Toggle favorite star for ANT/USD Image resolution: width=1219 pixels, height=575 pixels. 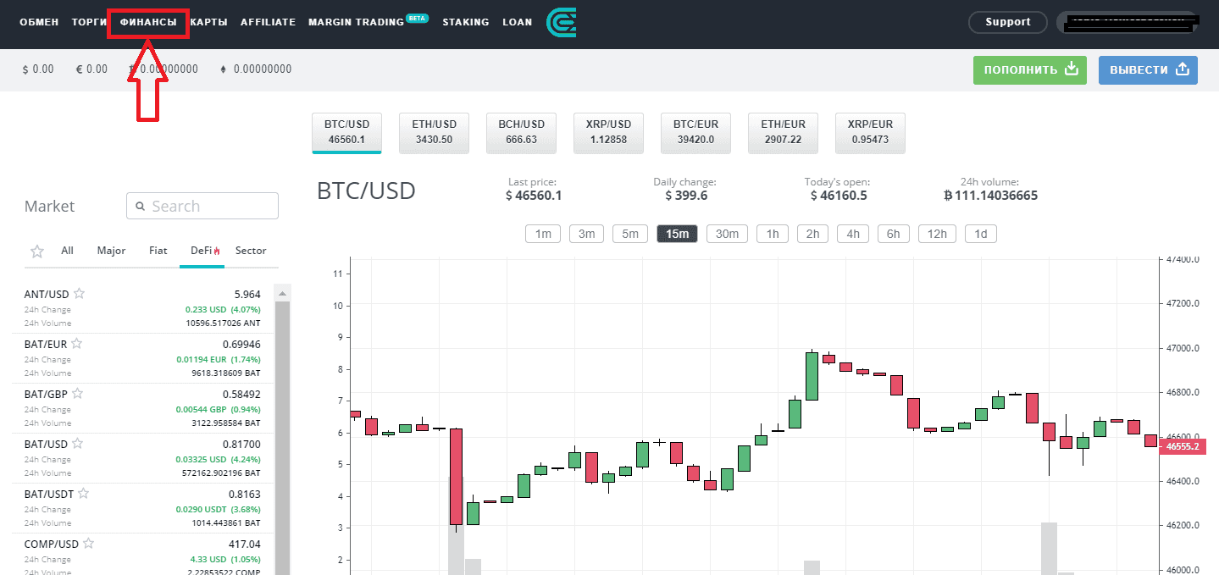pyautogui.click(x=80, y=294)
